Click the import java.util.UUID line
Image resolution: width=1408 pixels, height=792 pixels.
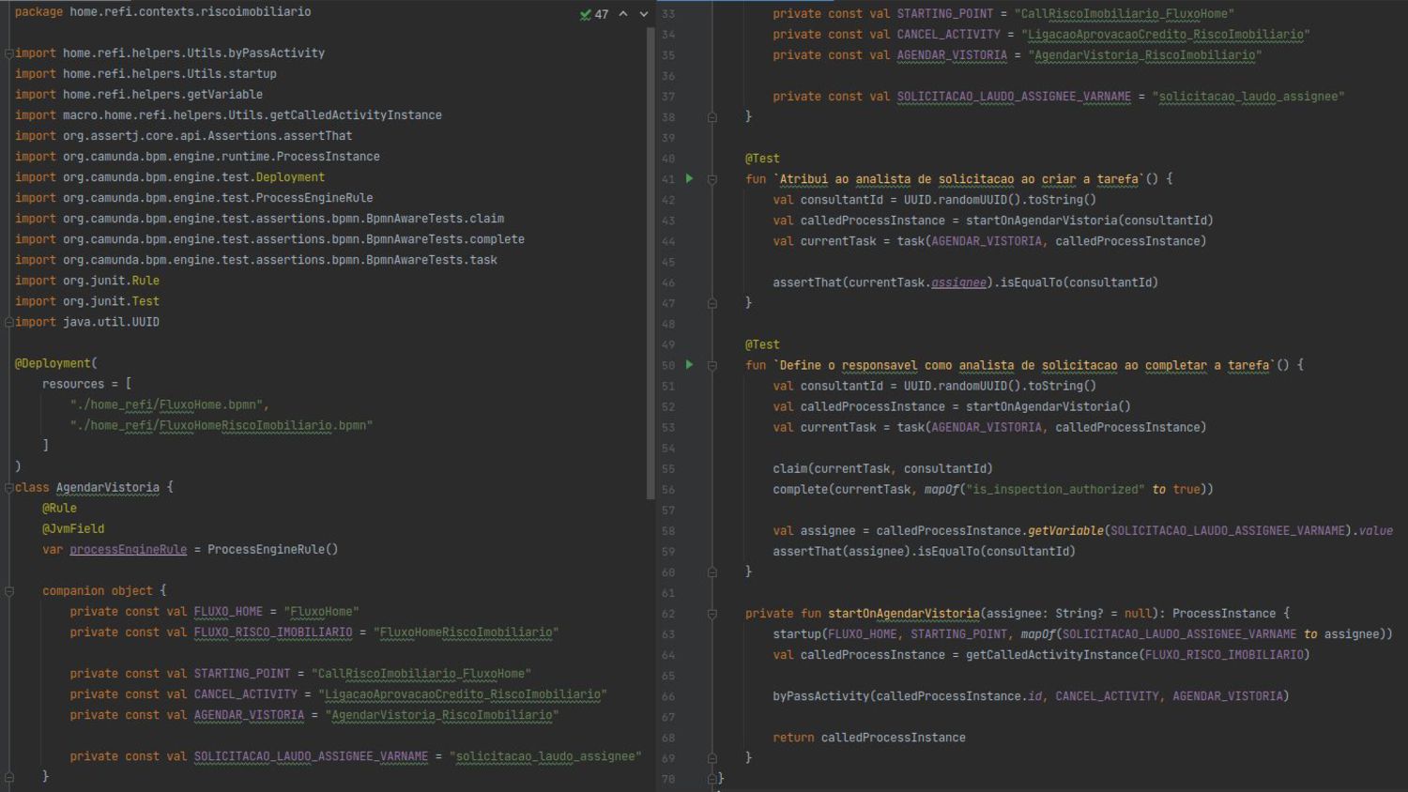[x=87, y=322]
